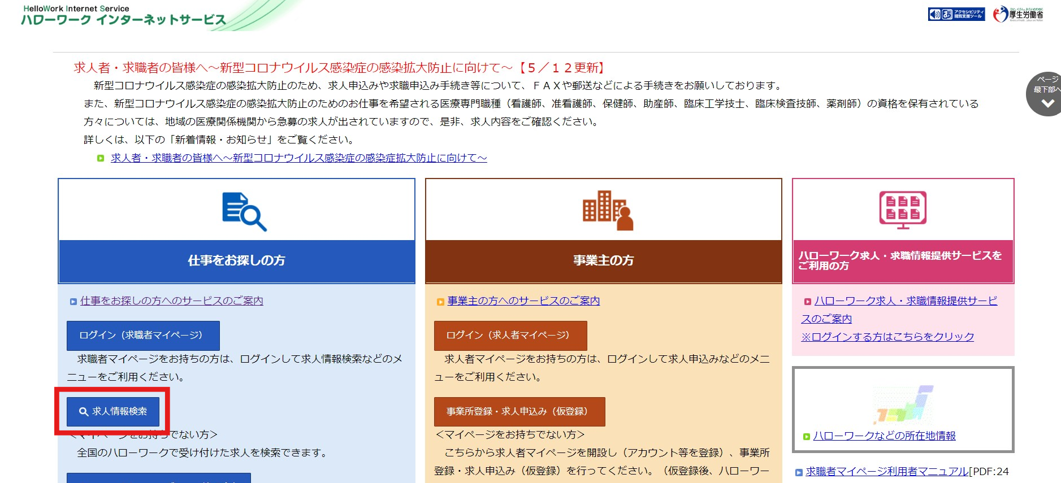Select the brown 事業主の方 banner
The height and width of the screenshot is (483, 1061).
pos(603,260)
